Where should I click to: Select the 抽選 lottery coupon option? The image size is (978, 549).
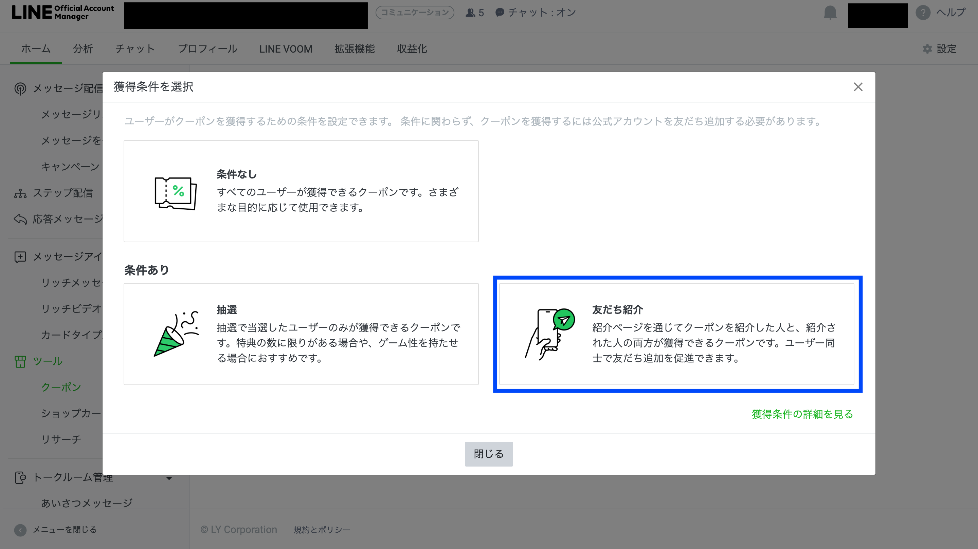[301, 334]
